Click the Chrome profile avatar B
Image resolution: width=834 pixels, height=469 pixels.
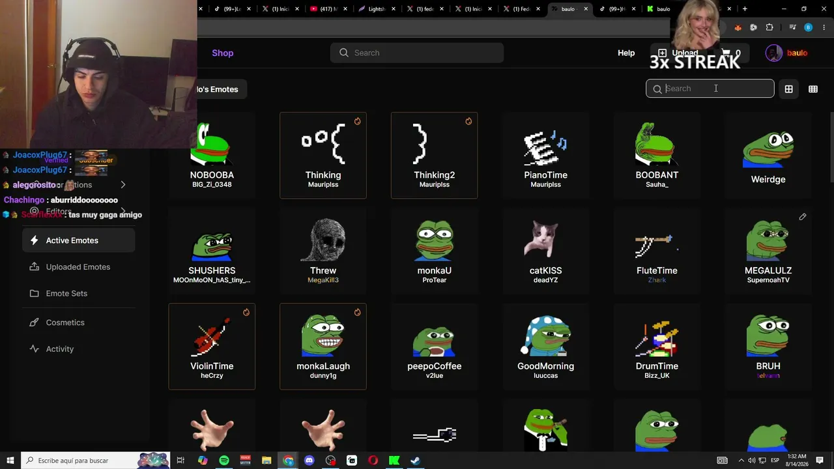[808, 27]
